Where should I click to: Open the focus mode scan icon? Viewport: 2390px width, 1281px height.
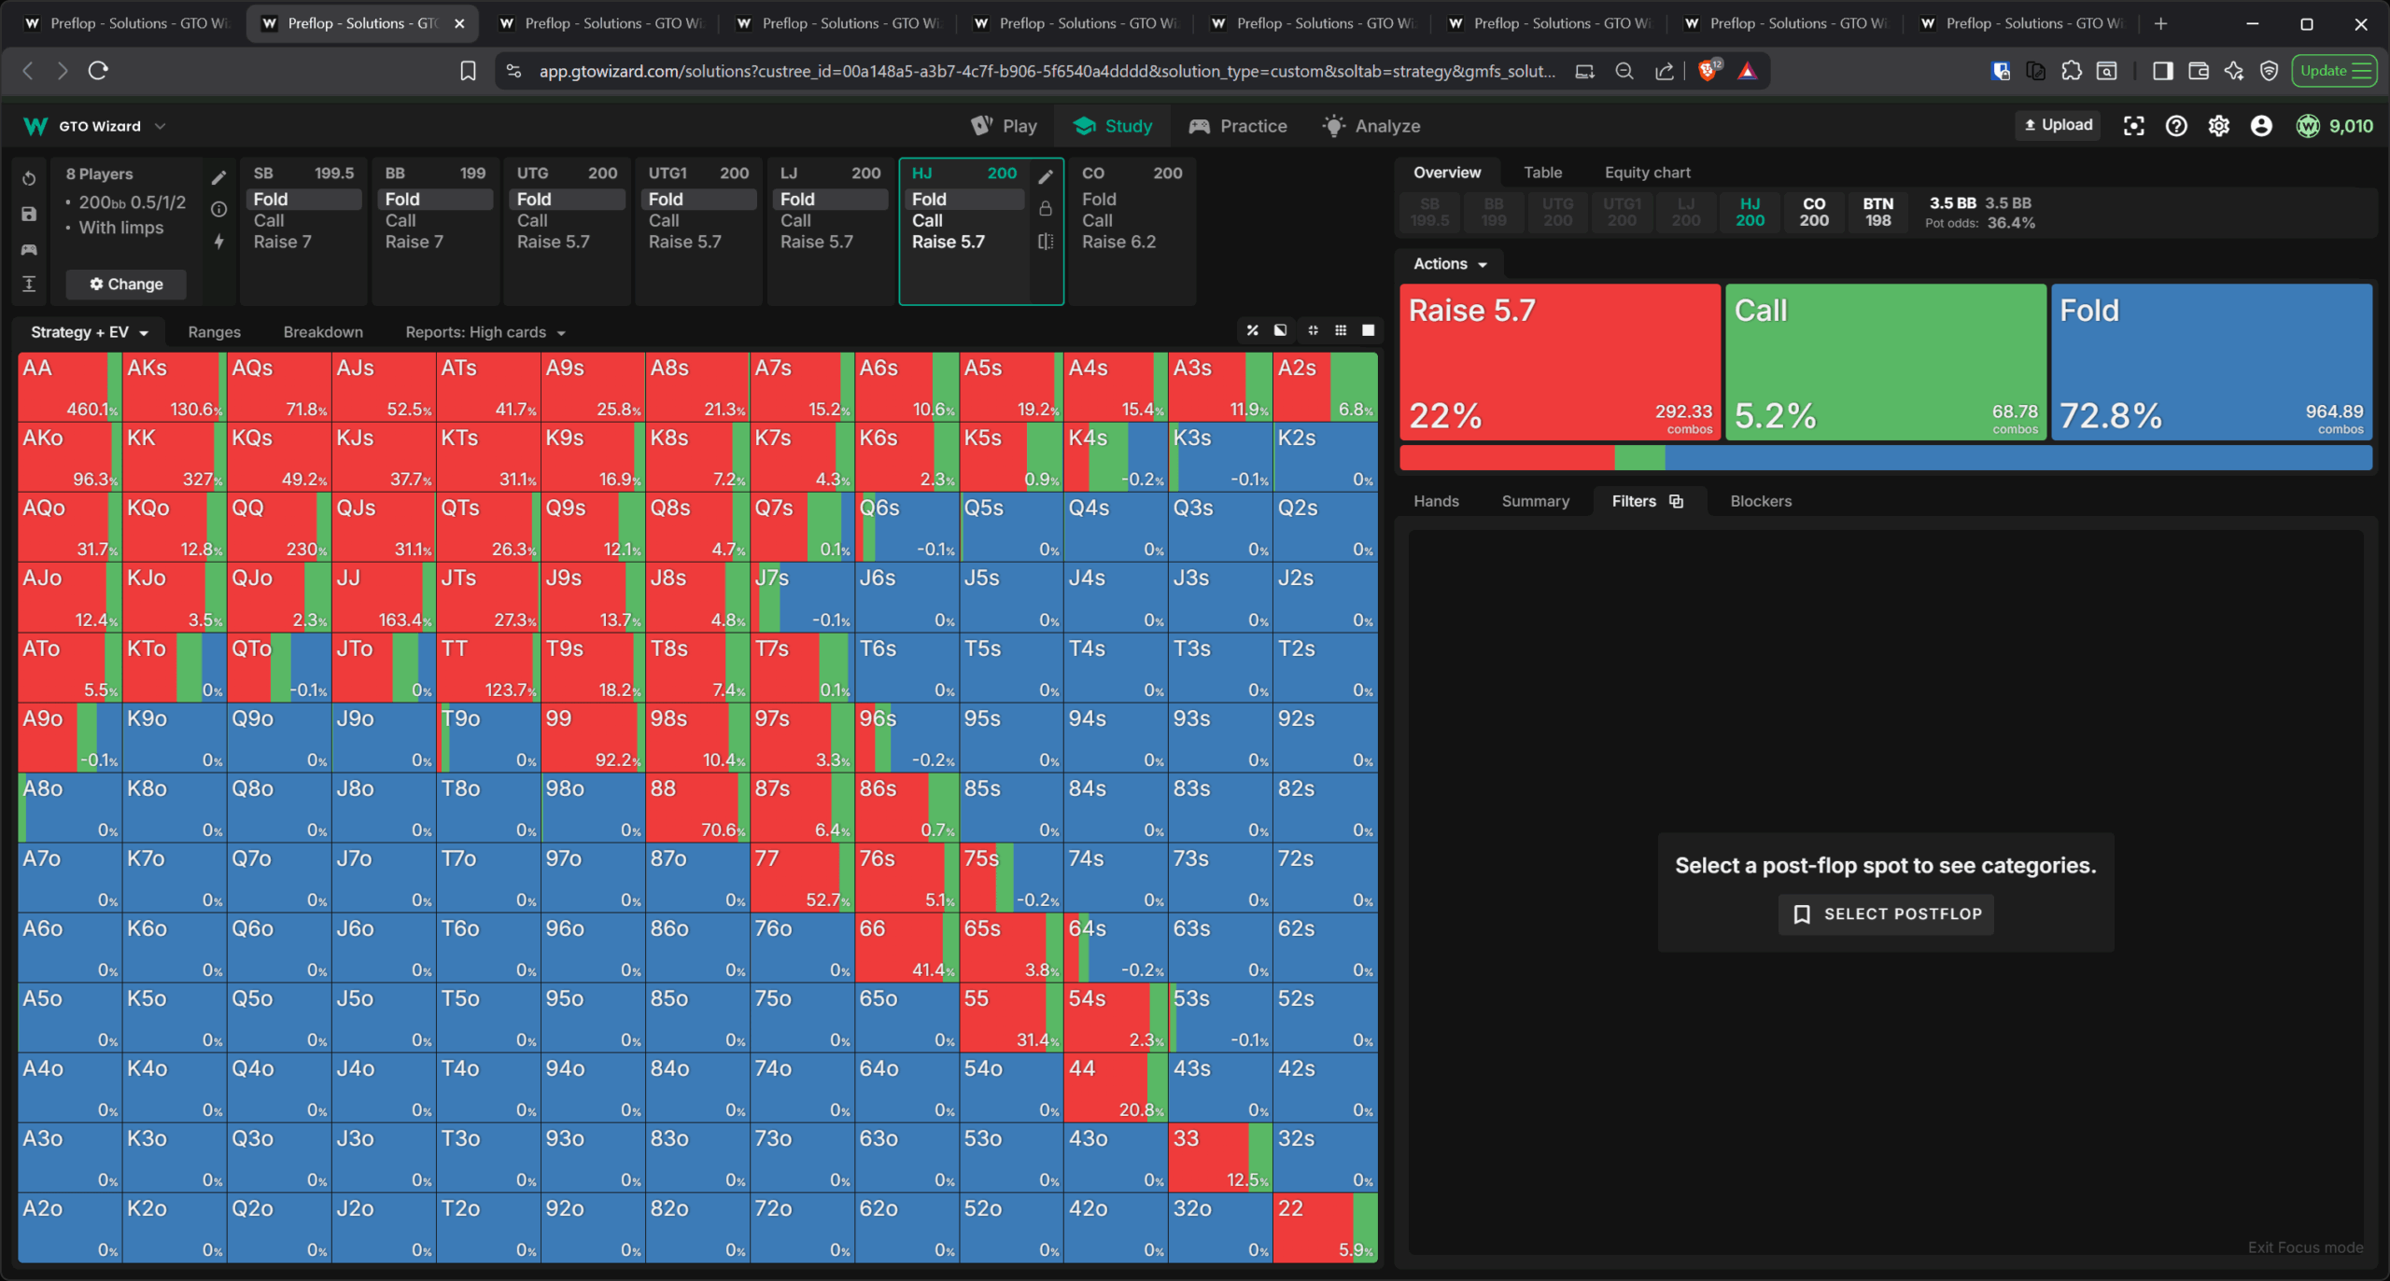(2133, 126)
